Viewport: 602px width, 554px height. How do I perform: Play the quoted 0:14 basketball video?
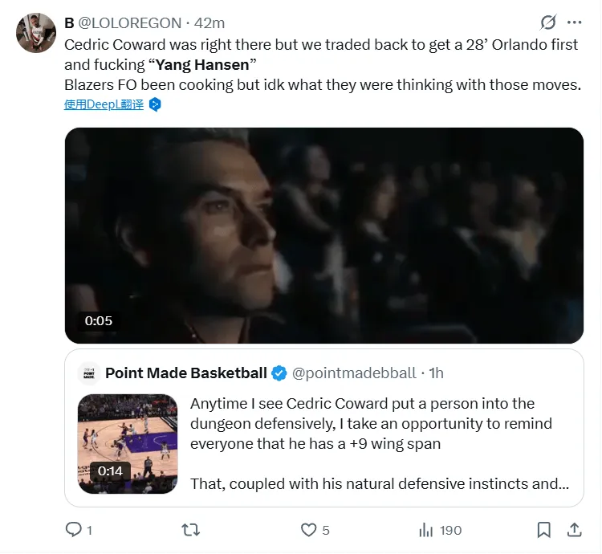[x=128, y=443]
